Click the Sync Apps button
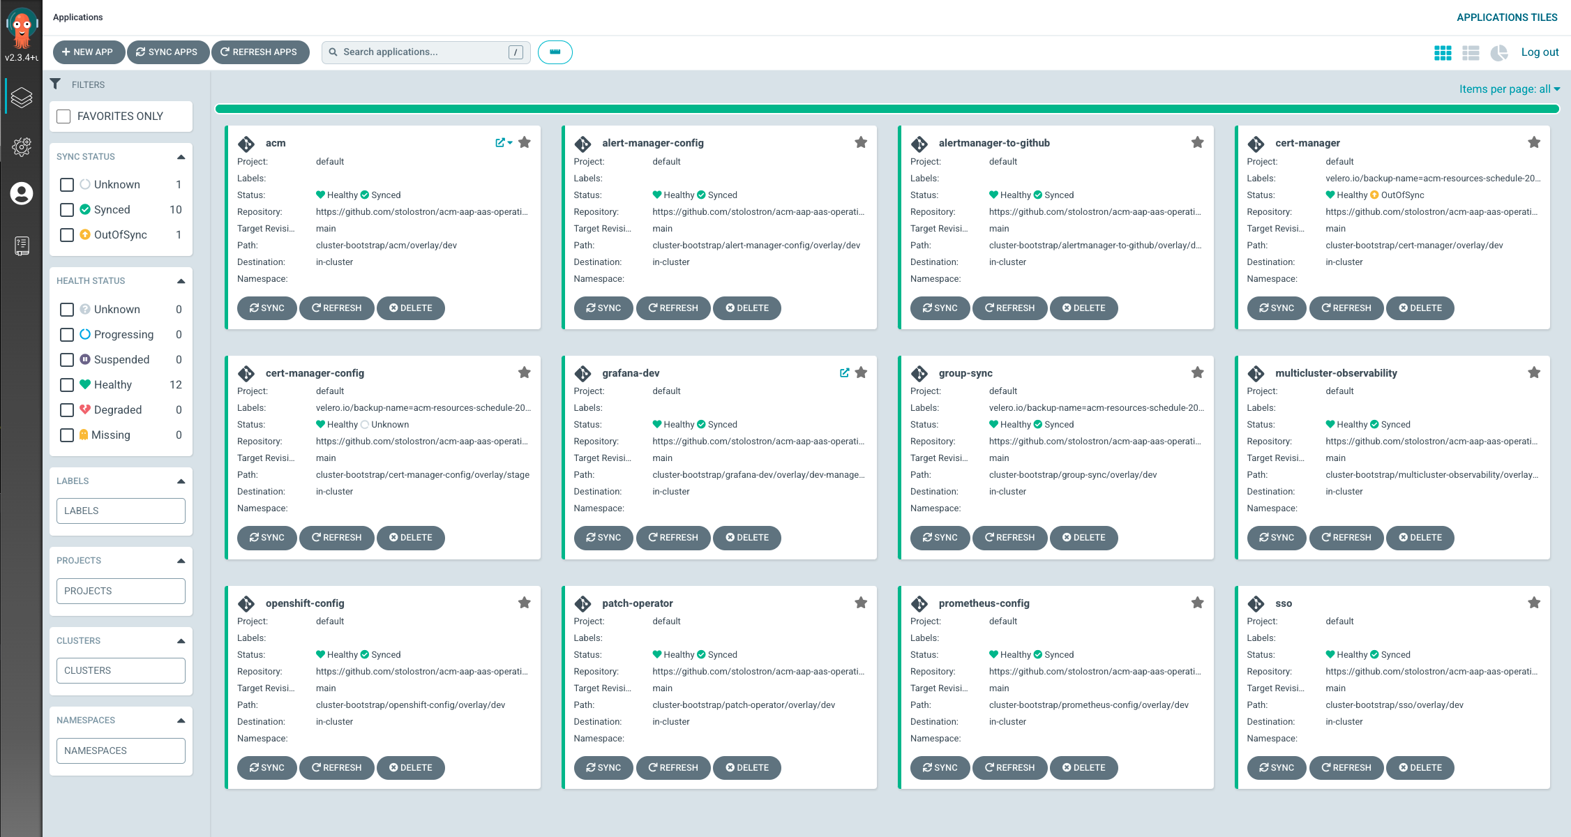The width and height of the screenshot is (1571, 837). point(167,52)
